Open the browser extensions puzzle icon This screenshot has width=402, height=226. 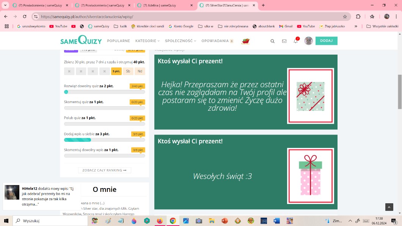coord(358,17)
